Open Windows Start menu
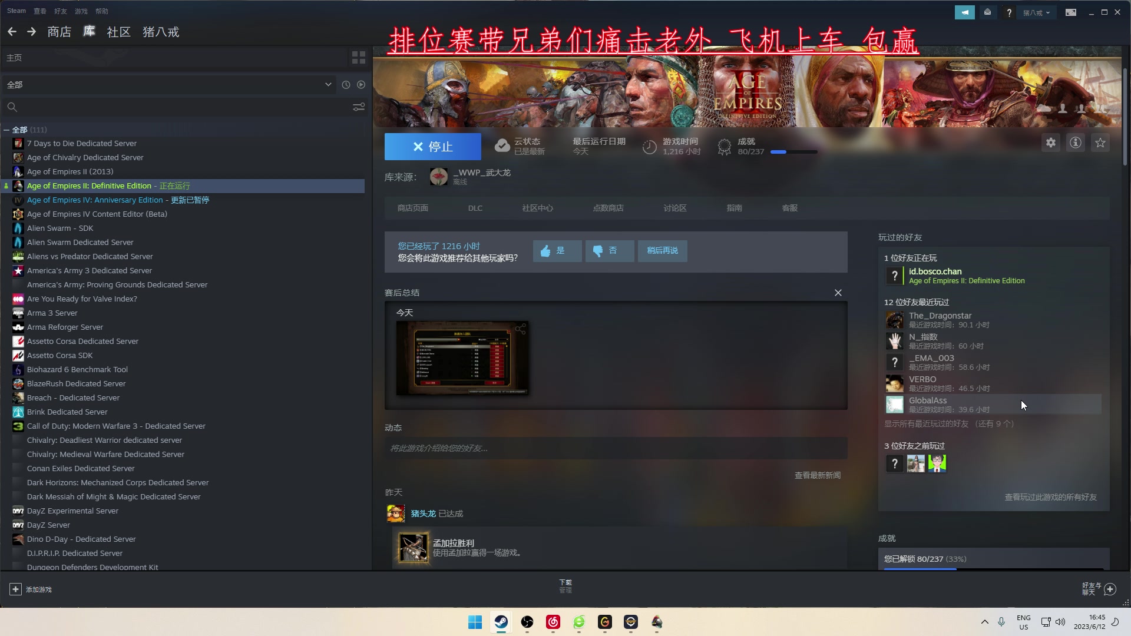Screen dimensions: 1131x636 coord(475,622)
